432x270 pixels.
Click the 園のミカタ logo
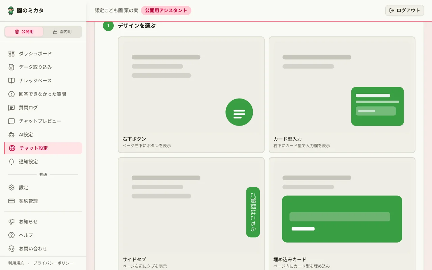coord(26,10)
